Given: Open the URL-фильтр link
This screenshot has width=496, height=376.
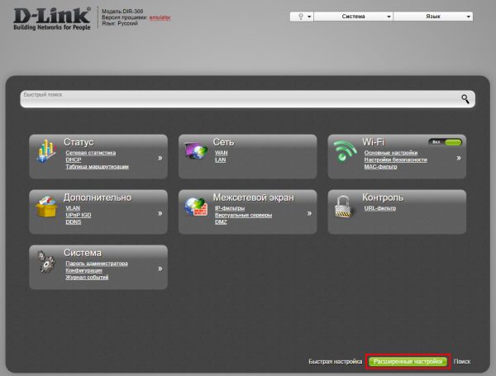Looking at the screenshot, I should pyautogui.click(x=380, y=208).
